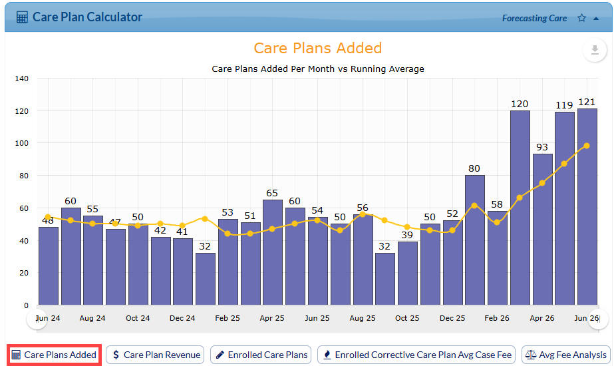Collapse the Care Plan Calculator panel arrow

[596, 19]
